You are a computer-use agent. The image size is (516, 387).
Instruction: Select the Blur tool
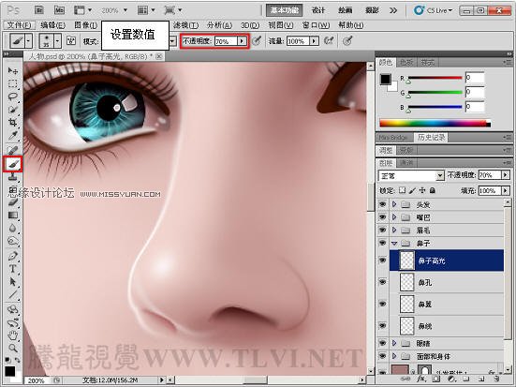(x=13, y=228)
